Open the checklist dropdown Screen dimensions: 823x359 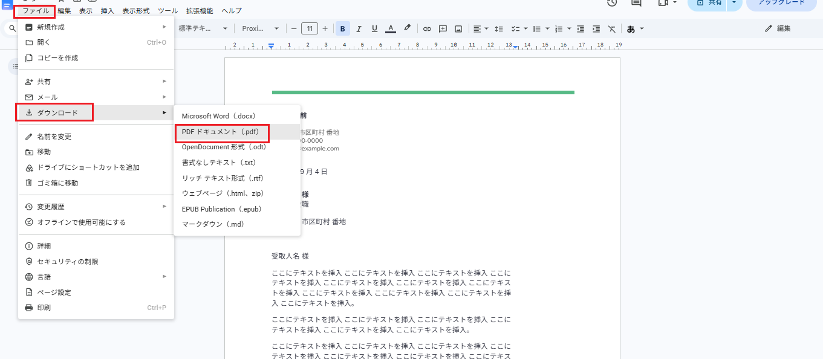(x=519, y=28)
